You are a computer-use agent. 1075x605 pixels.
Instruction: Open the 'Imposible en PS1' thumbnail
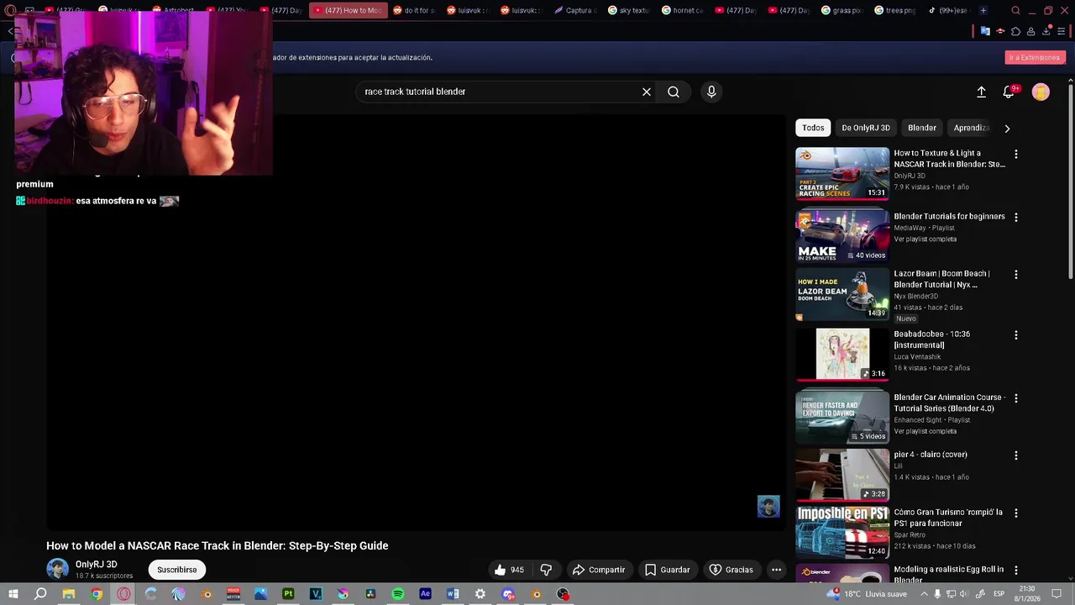point(842,533)
